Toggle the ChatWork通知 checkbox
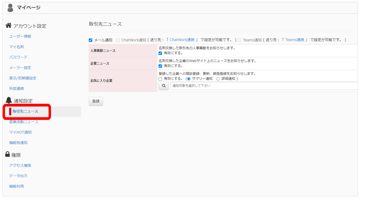The image size is (365, 201). click(118, 40)
